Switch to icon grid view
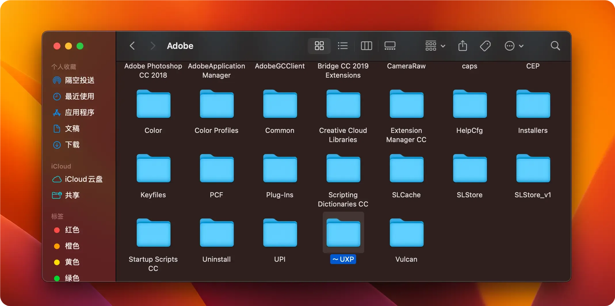Image resolution: width=615 pixels, height=306 pixels. (x=319, y=46)
